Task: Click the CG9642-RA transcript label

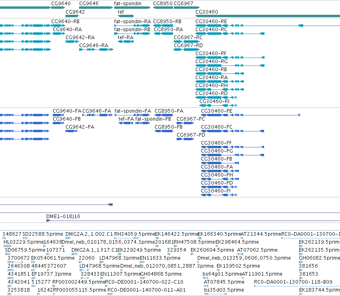Action: coord(80,38)
